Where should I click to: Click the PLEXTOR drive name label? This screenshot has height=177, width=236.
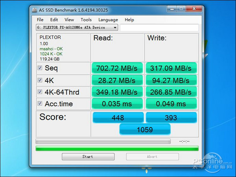pyautogui.click(x=50, y=37)
